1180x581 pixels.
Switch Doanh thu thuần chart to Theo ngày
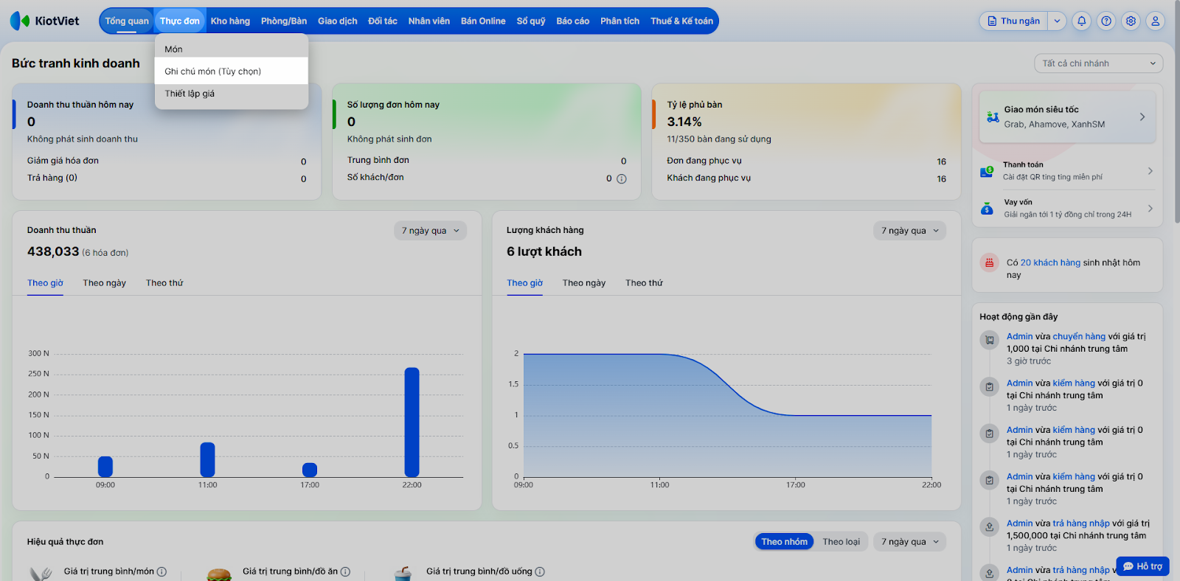point(105,283)
